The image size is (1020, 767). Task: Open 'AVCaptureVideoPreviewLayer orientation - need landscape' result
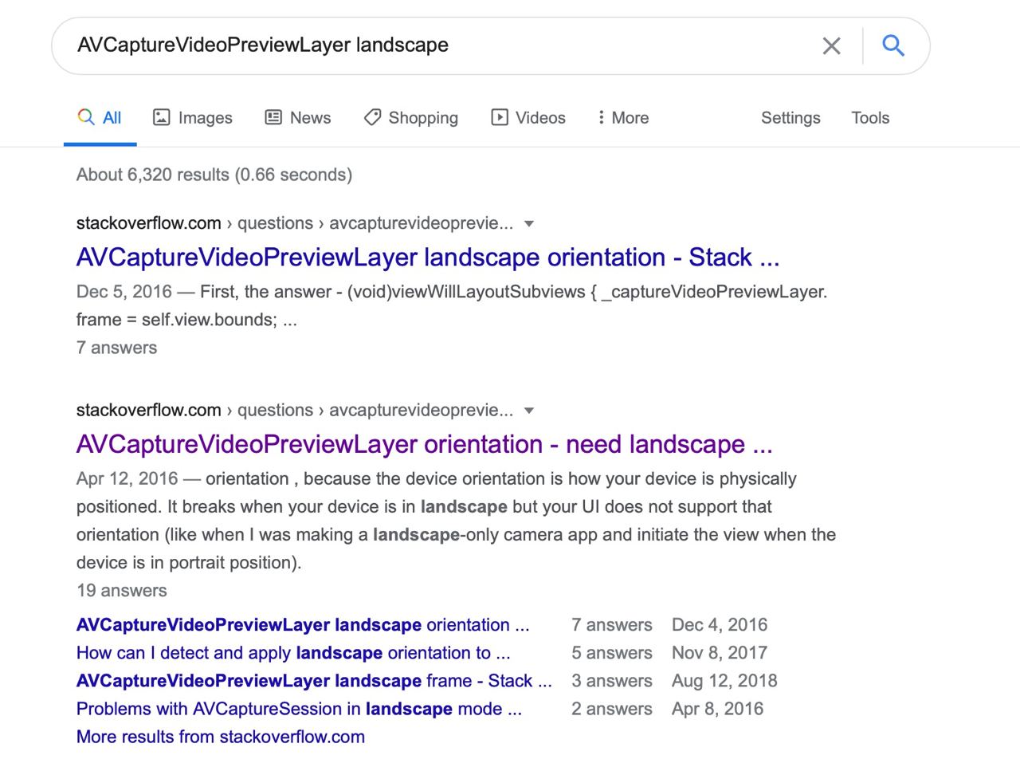coord(425,444)
